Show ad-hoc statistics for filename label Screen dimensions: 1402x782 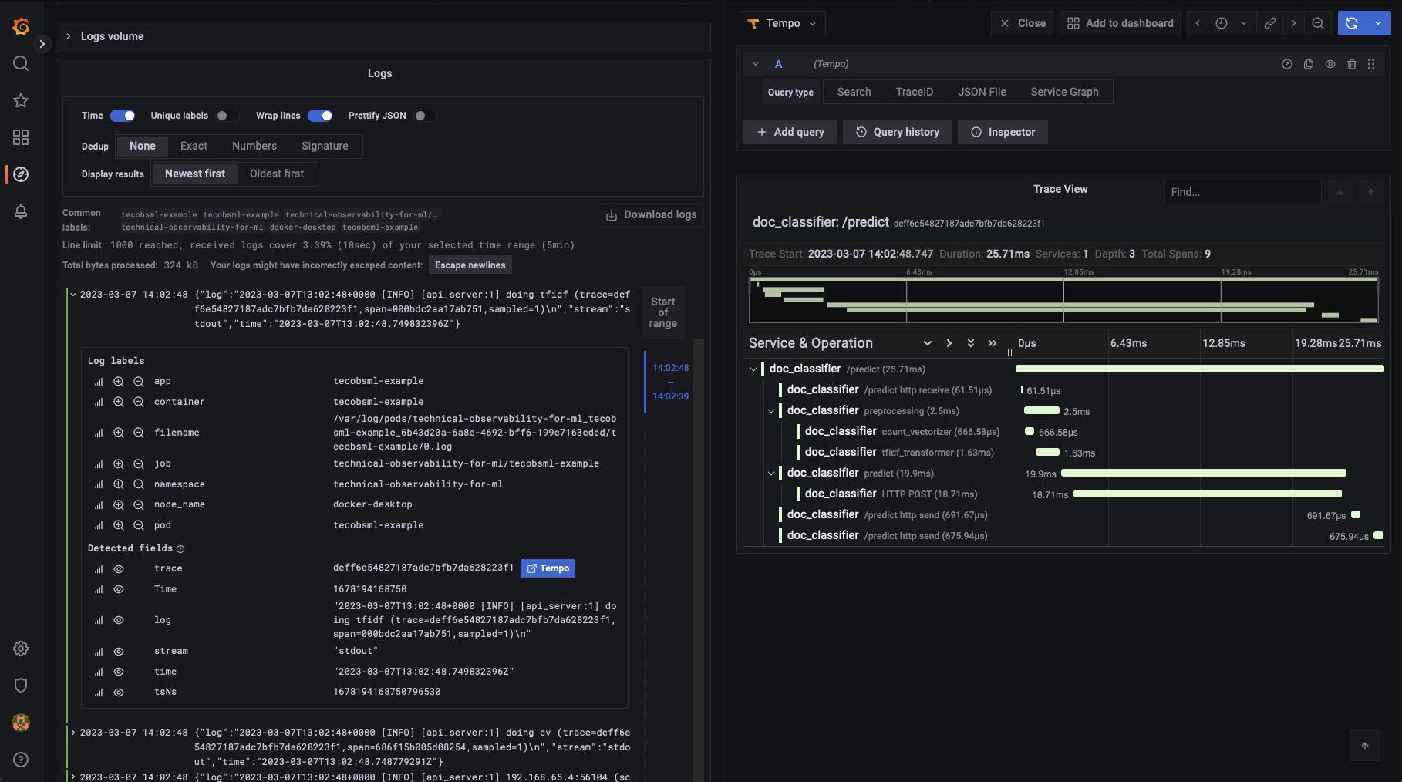point(99,433)
